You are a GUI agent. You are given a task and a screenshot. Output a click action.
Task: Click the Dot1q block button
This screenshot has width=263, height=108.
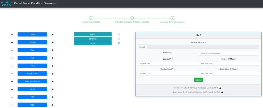tap(32, 35)
